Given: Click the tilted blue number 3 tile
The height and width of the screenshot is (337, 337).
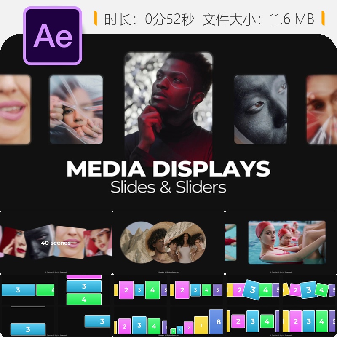Looking at the screenshot, I should (253, 289).
